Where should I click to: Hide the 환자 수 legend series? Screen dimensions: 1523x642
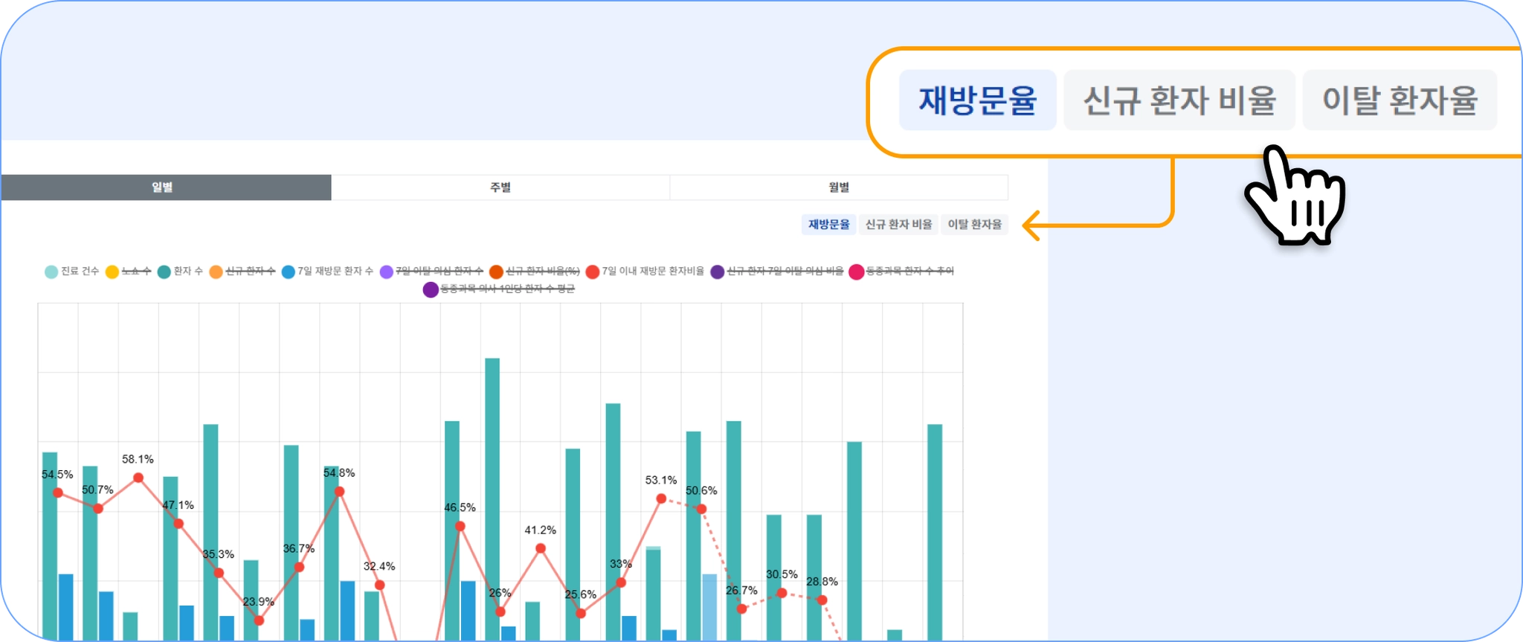point(180,272)
